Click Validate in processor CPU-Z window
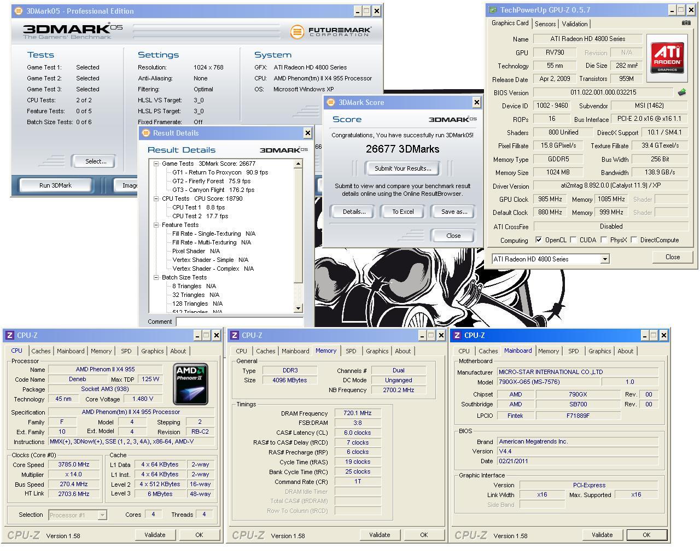 point(155,535)
